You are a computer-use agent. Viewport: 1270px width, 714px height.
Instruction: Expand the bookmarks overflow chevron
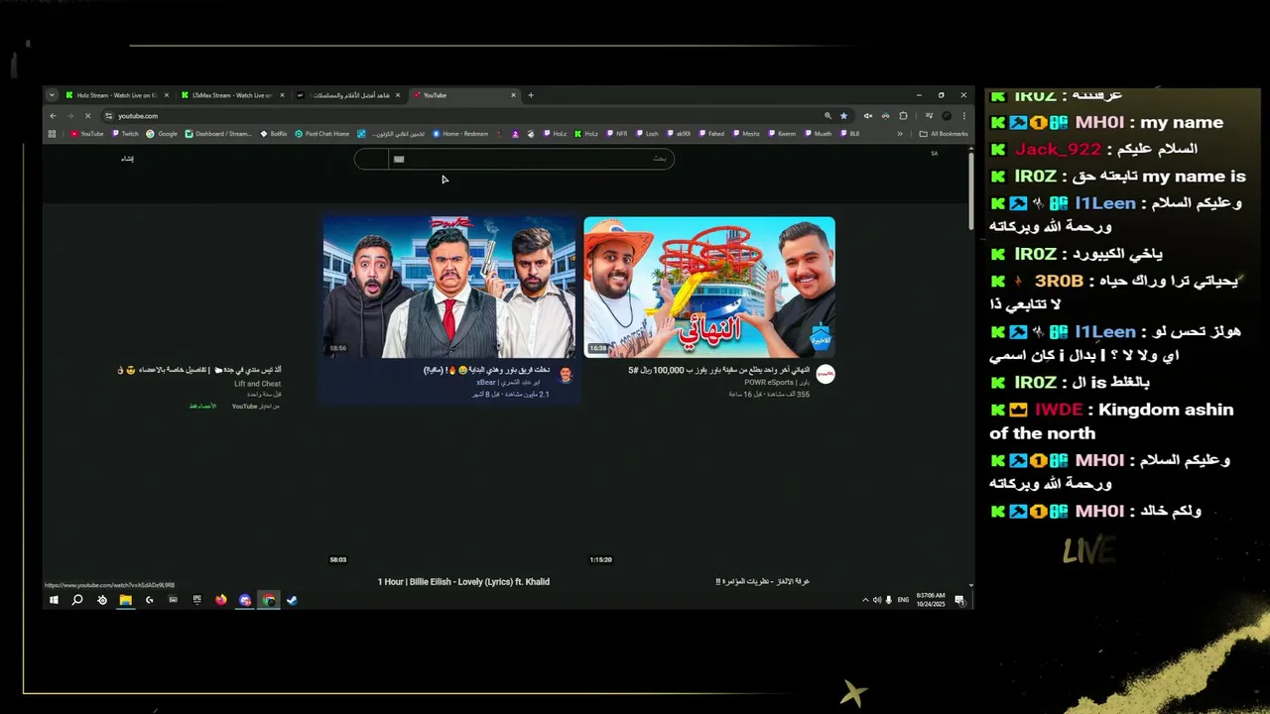901,134
